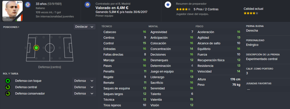The width and height of the screenshot is (290, 109).
Task: Click the Determinación attribute row
Action: (x=172, y=66)
